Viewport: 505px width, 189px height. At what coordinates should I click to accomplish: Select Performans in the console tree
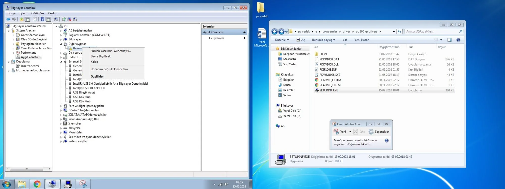pyautogui.click(x=28, y=53)
